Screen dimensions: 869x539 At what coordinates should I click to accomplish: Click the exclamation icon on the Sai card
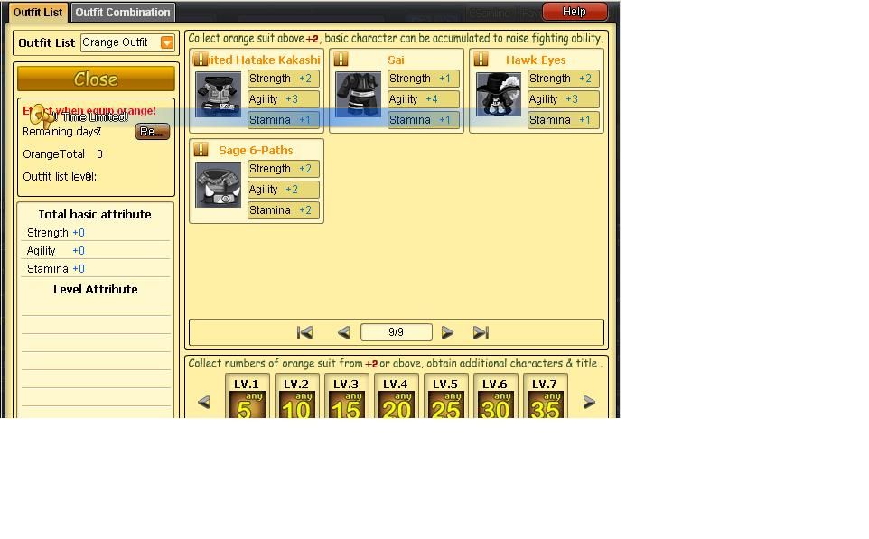341,59
